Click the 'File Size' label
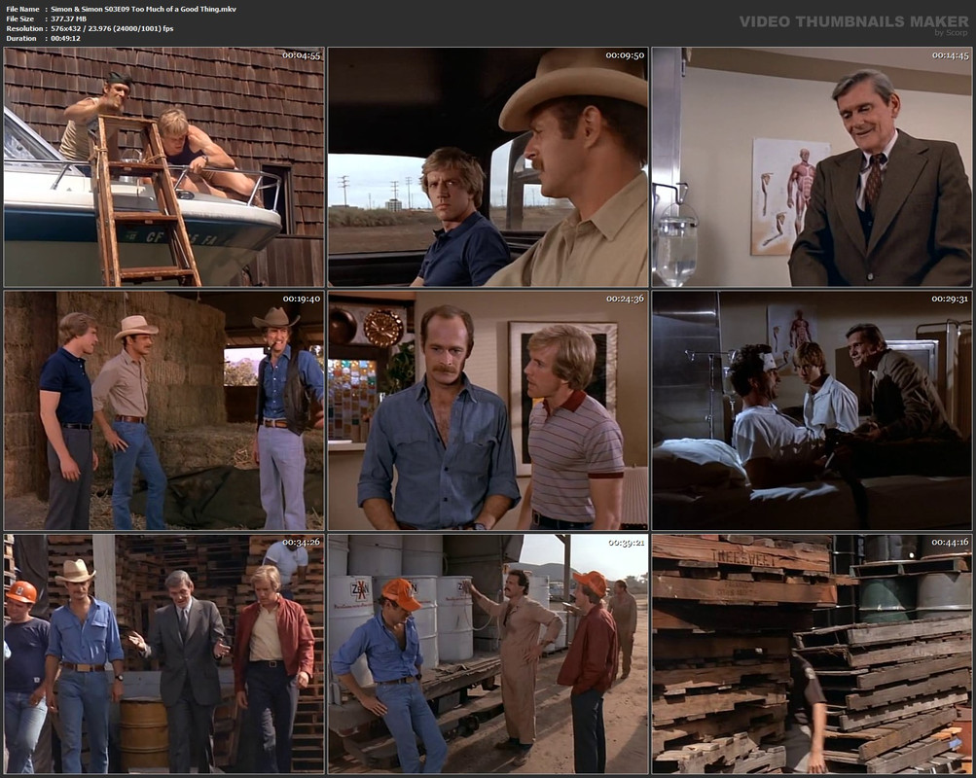 (x=19, y=18)
